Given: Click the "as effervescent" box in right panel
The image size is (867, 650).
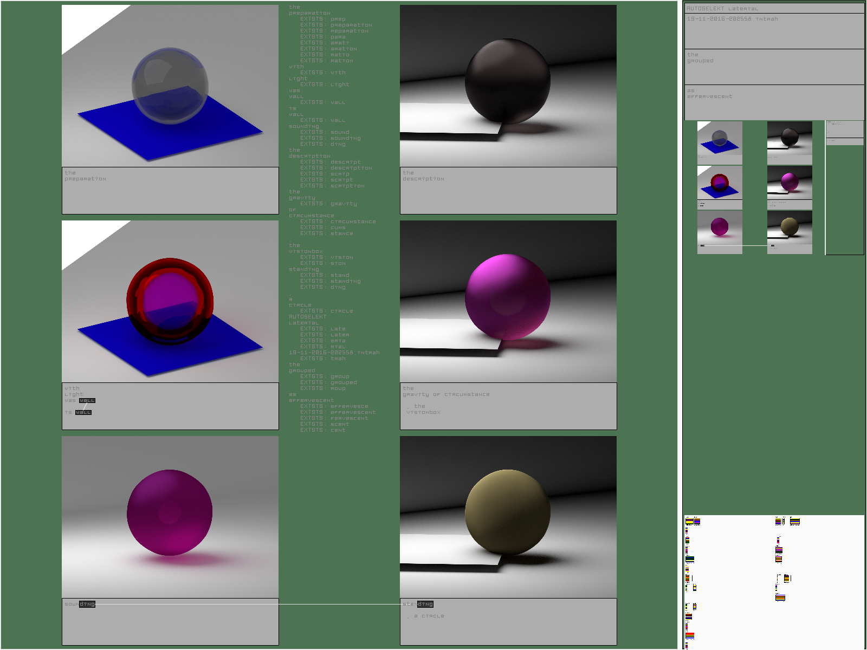Looking at the screenshot, I should pyautogui.click(x=774, y=102).
